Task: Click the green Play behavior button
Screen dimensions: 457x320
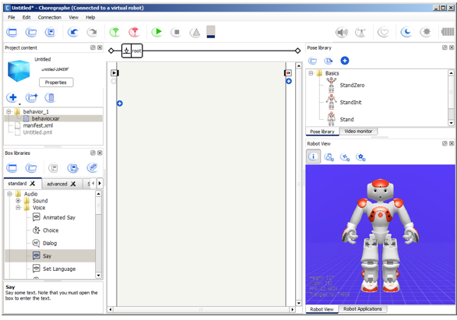Action: [x=156, y=32]
